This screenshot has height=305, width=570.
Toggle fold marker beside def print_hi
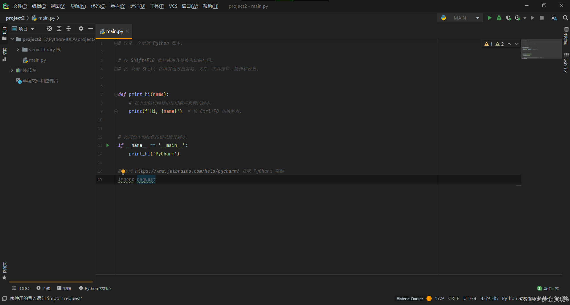point(116,94)
